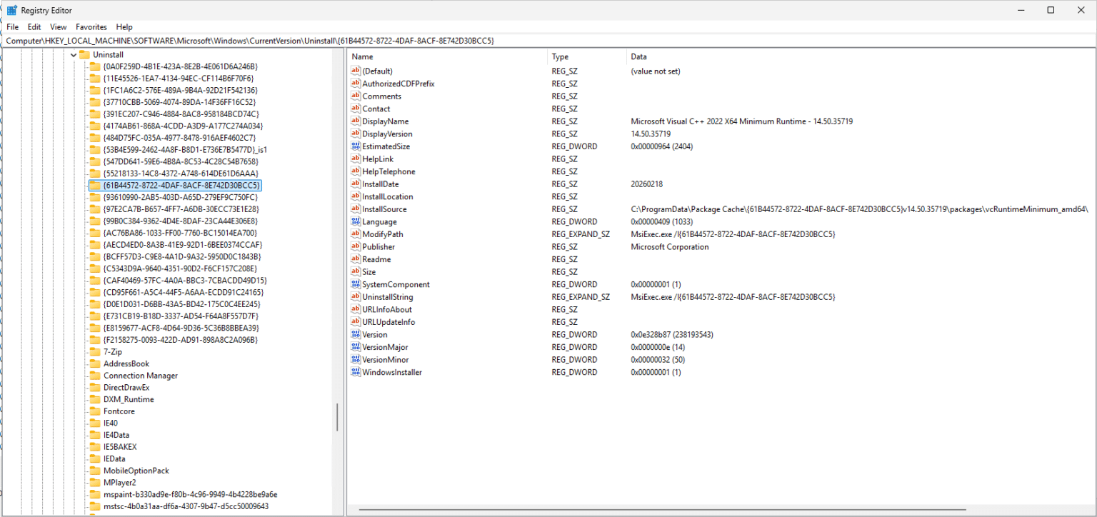Open the Edit menu
The width and height of the screenshot is (1097, 517).
coord(34,27)
